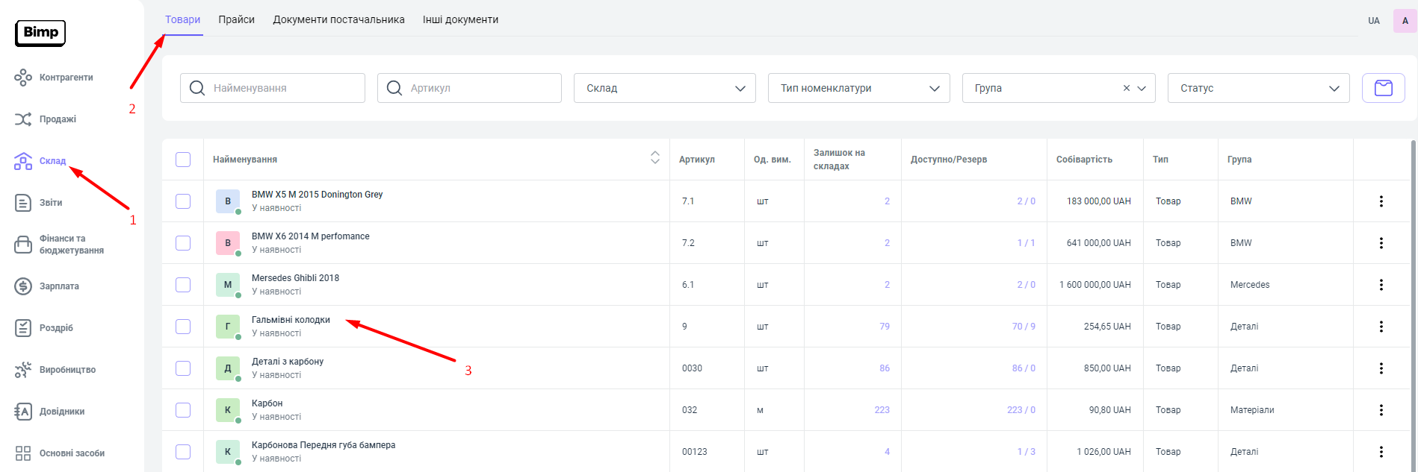Open the Тип номенклатури dropdown
Viewport: 1418px width, 472px height.
click(x=858, y=88)
